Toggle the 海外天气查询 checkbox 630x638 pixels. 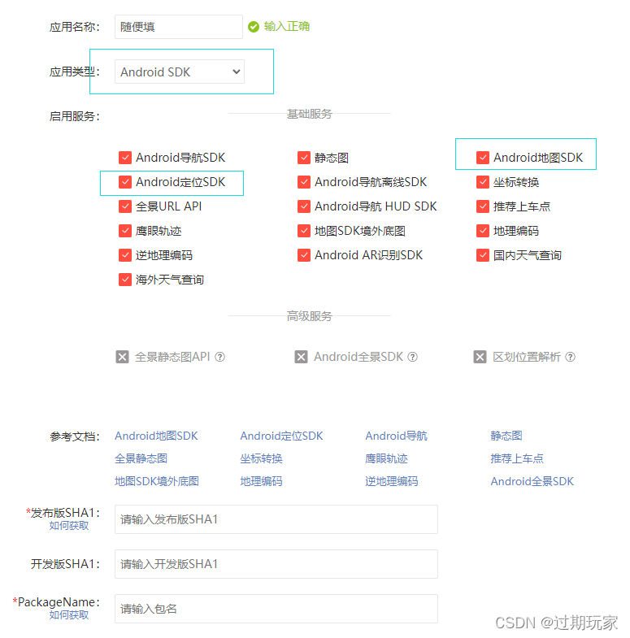click(125, 280)
